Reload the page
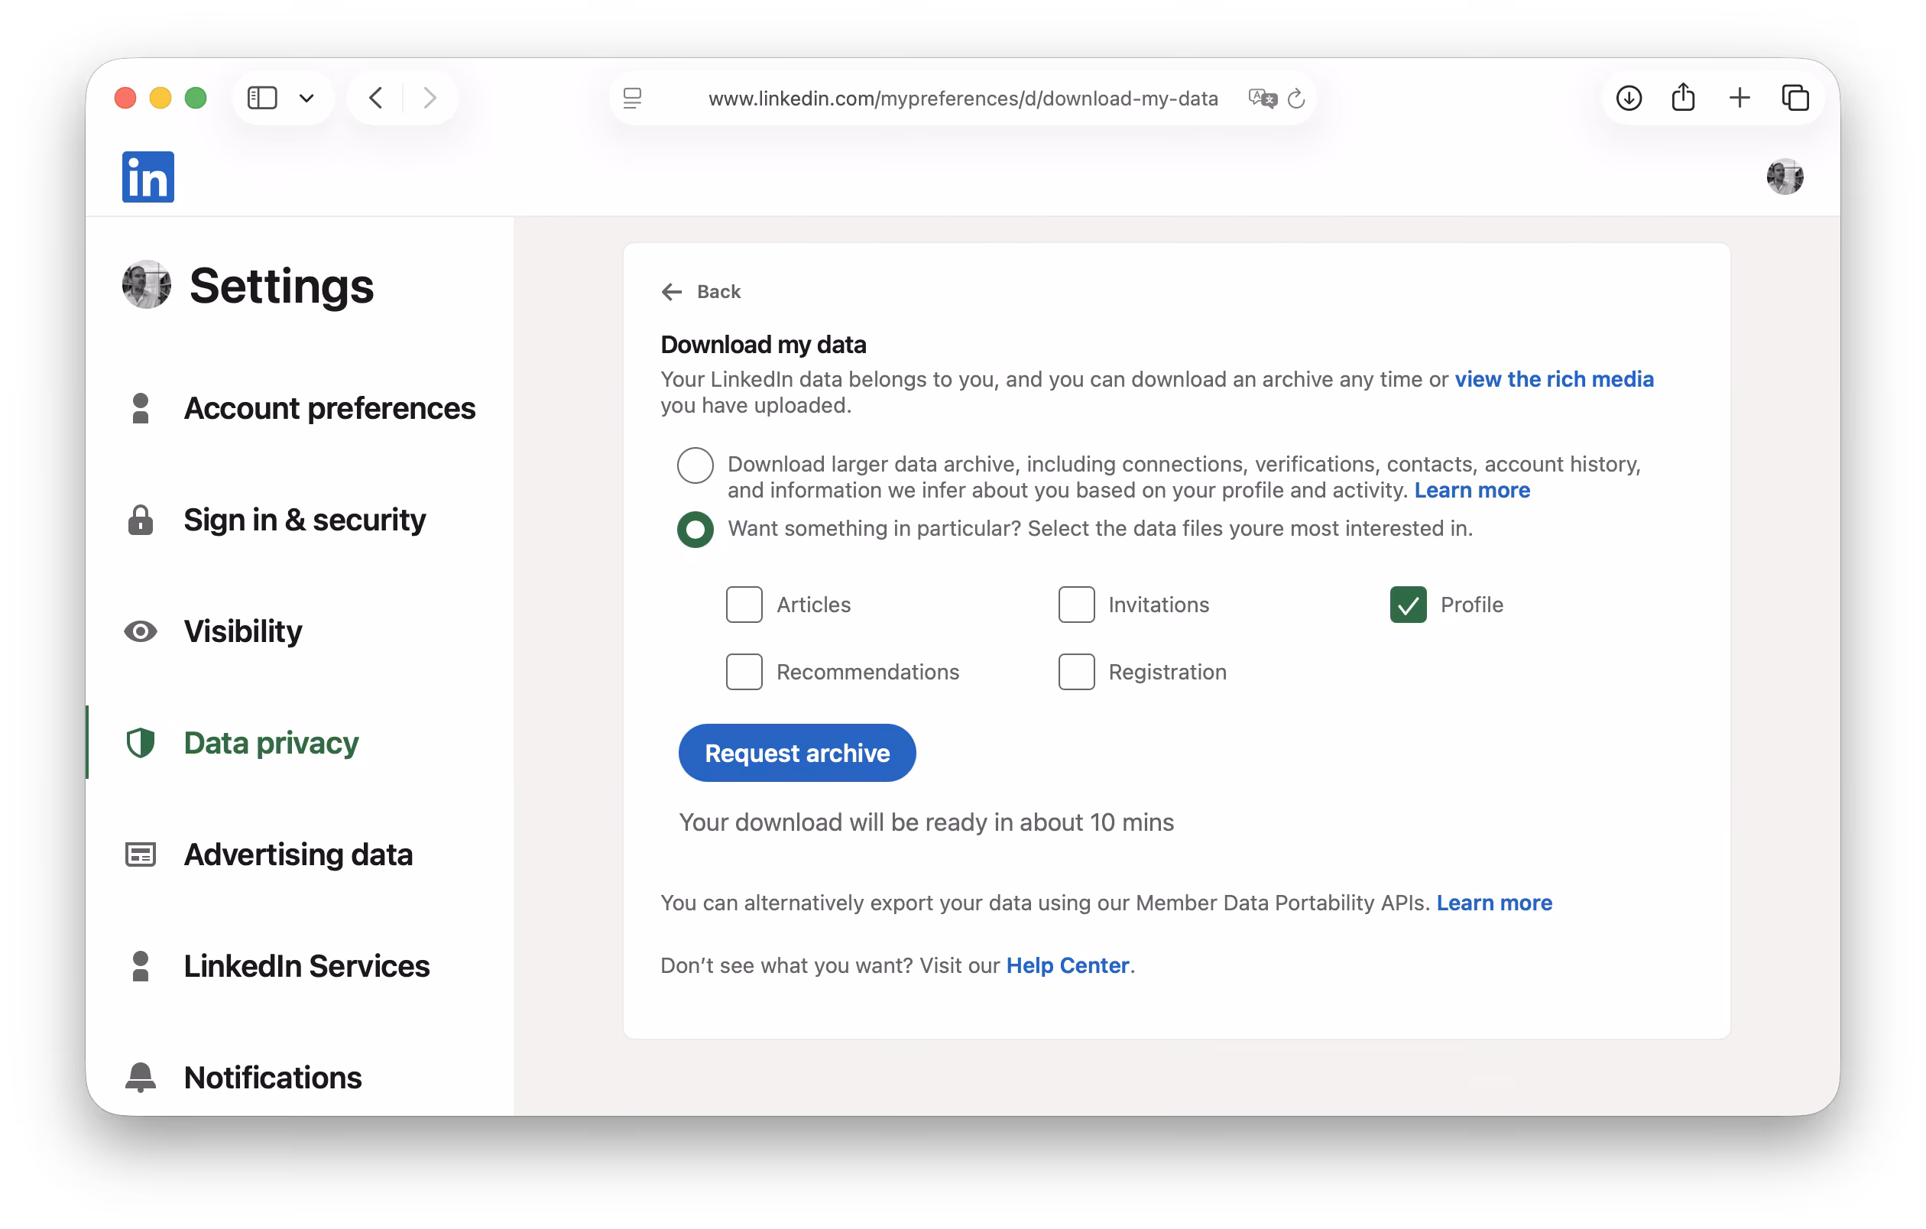This screenshot has height=1229, width=1926. pyautogui.click(x=1296, y=99)
